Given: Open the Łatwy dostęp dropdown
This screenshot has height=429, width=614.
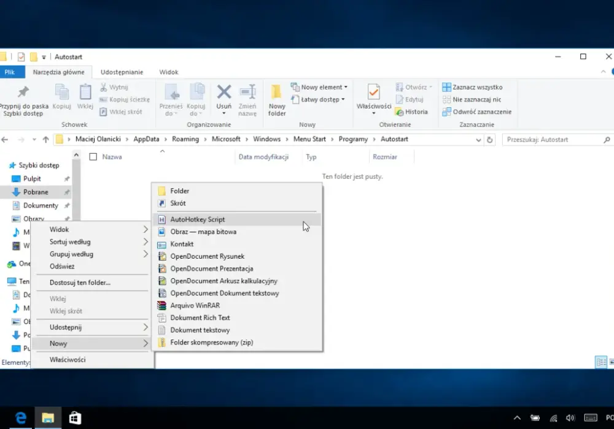Looking at the screenshot, I should click(318, 99).
